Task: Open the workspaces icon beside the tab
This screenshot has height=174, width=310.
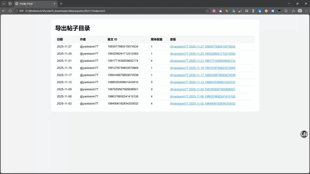Action: point(10,3)
